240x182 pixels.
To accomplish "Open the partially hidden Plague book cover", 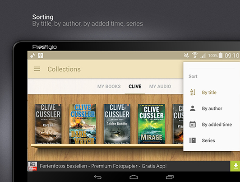I will pyautogui.click(x=178, y=124).
